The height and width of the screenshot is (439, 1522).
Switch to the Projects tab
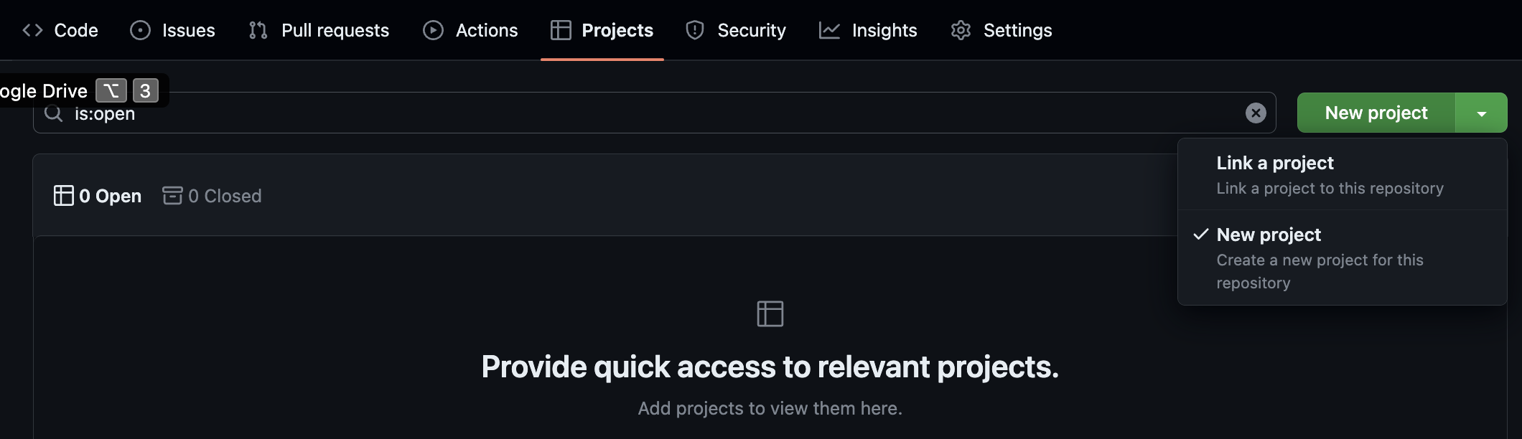coord(615,30)
